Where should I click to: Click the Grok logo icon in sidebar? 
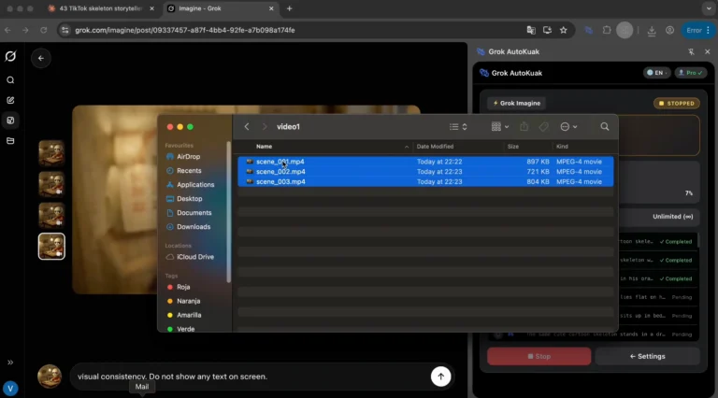pos(10,56)
